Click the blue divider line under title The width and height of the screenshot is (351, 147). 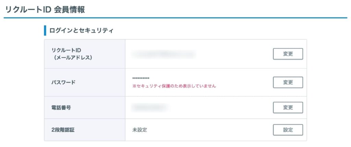click(x=175, y=18)
